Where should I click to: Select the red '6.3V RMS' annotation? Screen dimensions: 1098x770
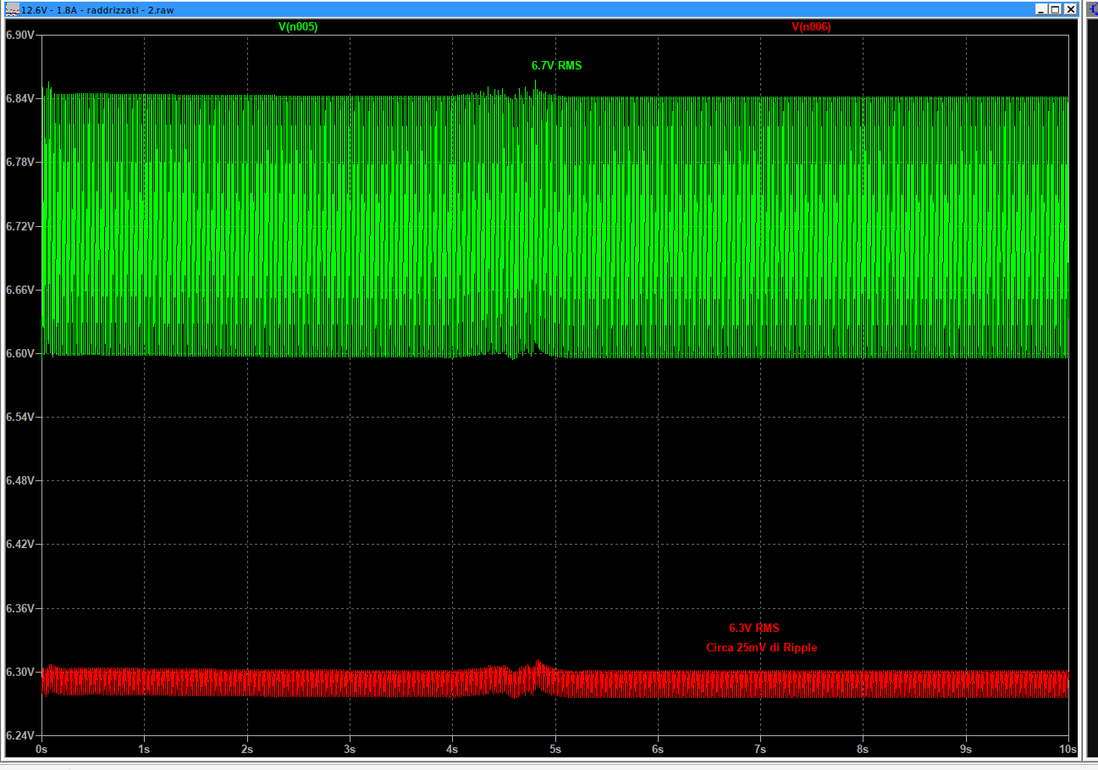(753, 628)
